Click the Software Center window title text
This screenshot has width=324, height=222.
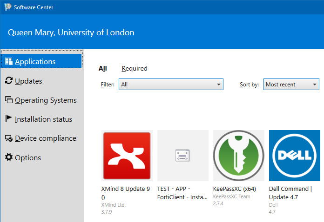pyautogui.click(x=34, y=7)
